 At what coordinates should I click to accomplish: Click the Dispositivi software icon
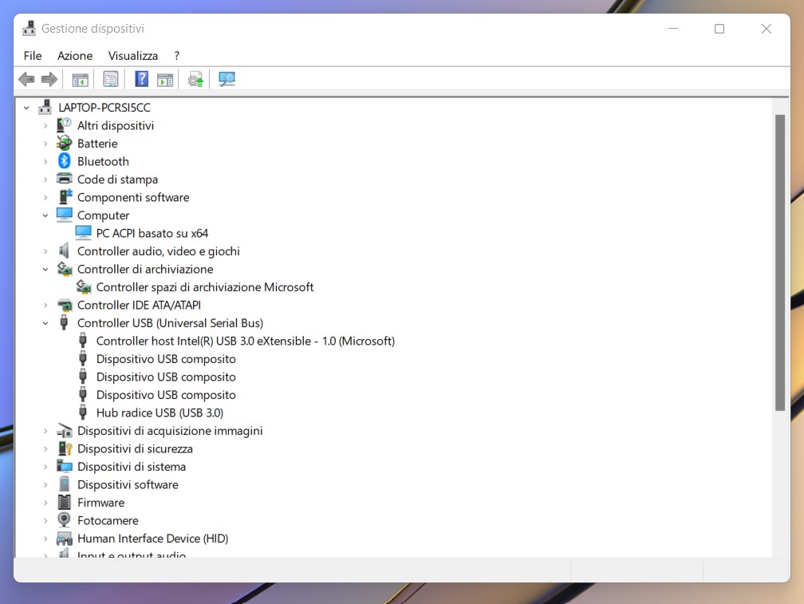pos(64,484)
